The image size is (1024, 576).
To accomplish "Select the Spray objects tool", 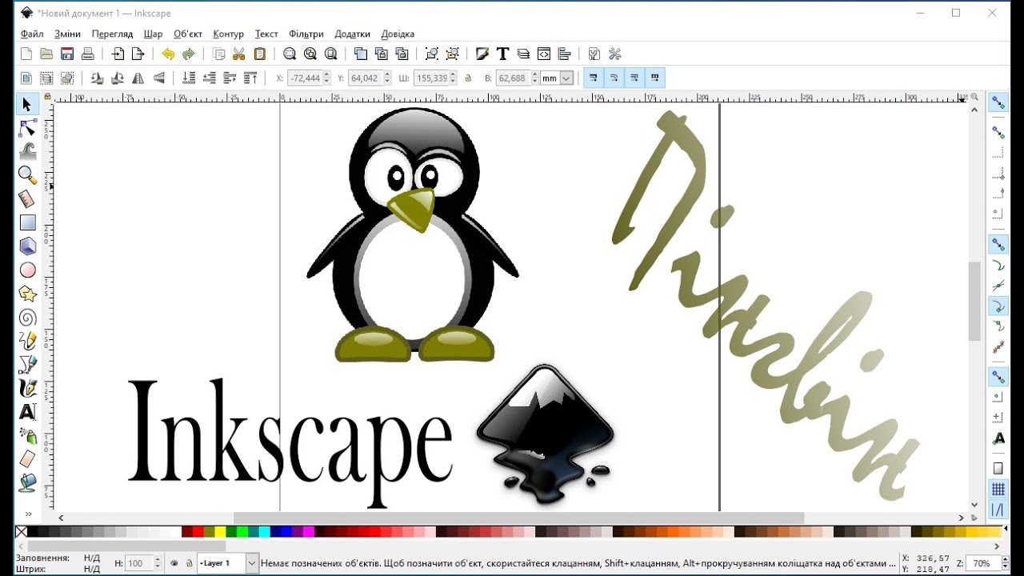I will 27,436.
